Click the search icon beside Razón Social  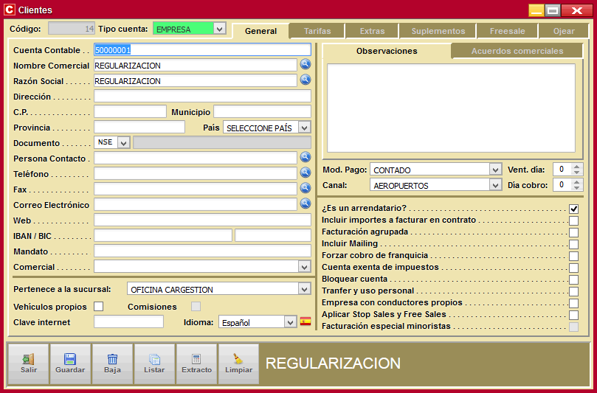pos(306,80)
